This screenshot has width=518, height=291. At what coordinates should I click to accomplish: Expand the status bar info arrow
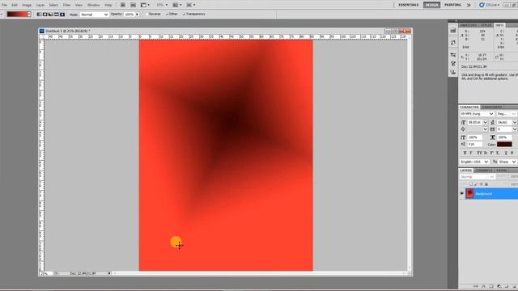(x=109, y=273)
